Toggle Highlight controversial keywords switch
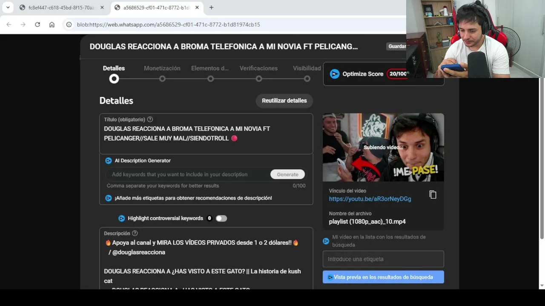The image size is (545, 306). (221, 218)
